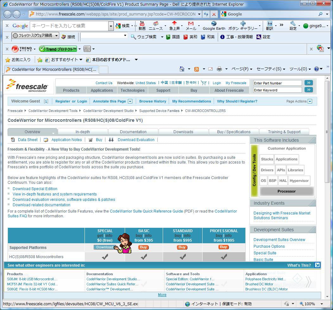Click the Enter Part Number field
Image resolution: width=333 pixels, height=310 pixels.
(277, 83)
